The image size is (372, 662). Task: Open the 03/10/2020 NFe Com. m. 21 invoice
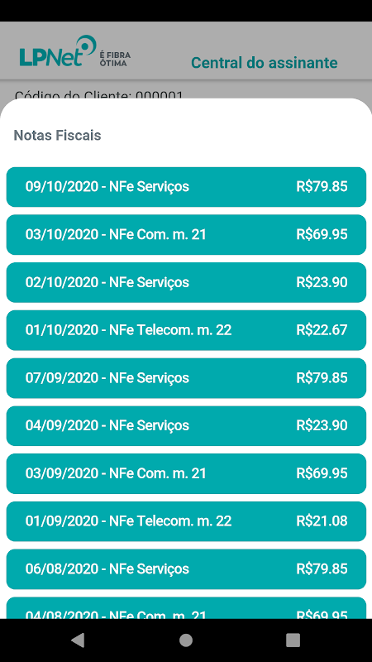(186, 235)
